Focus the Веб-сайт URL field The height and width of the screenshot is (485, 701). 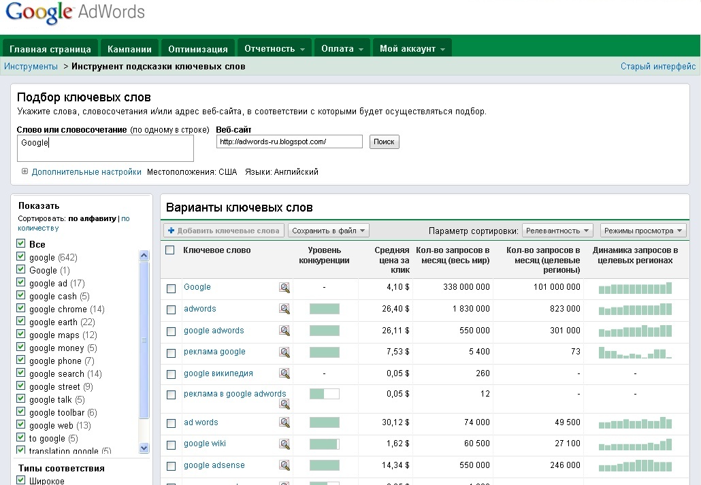click(289, 141)
